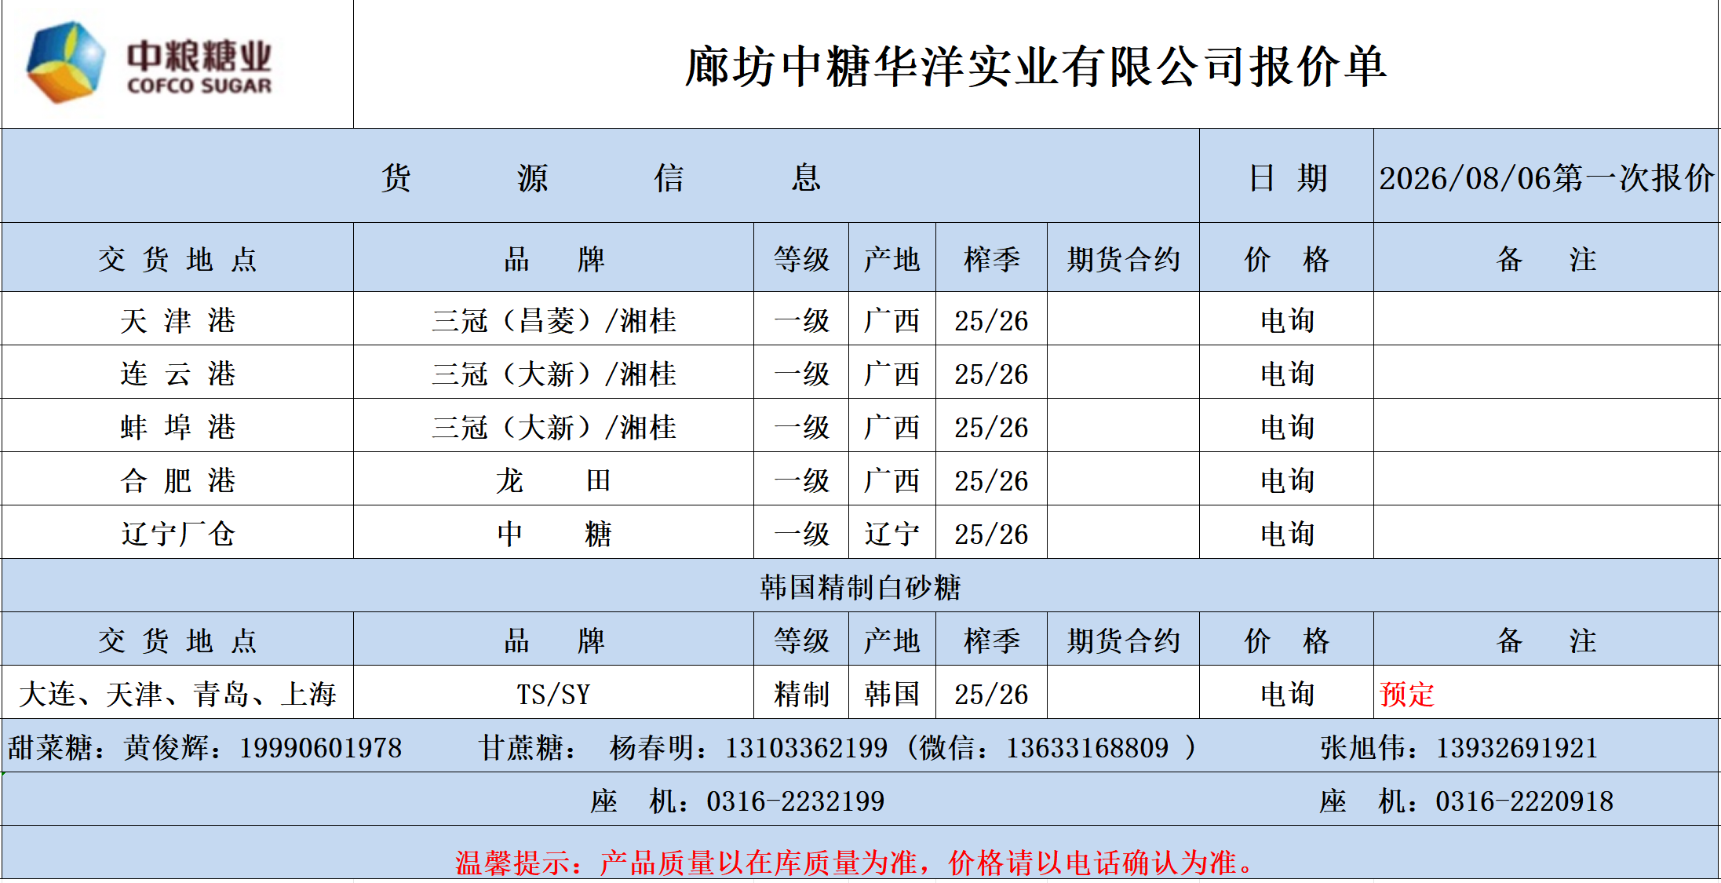Image resolution: width=1721 pixels, height=883 pixels.
Task: Click the COFCO Sugar logo image
Action: [x=149, y=63]
